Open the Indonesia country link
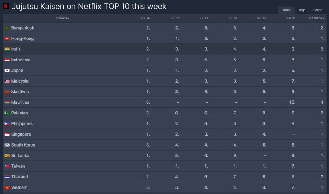The height and width of the screenshot is (194, 329). [20, 60]
